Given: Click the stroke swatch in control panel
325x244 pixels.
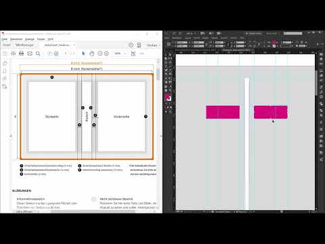Looking at the screenshot, I should point(274,46).
